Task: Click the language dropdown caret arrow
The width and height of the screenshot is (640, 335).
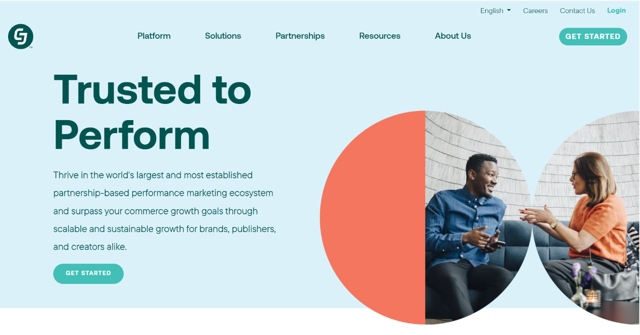Action: pyautogui.click(x=509, y=11)
